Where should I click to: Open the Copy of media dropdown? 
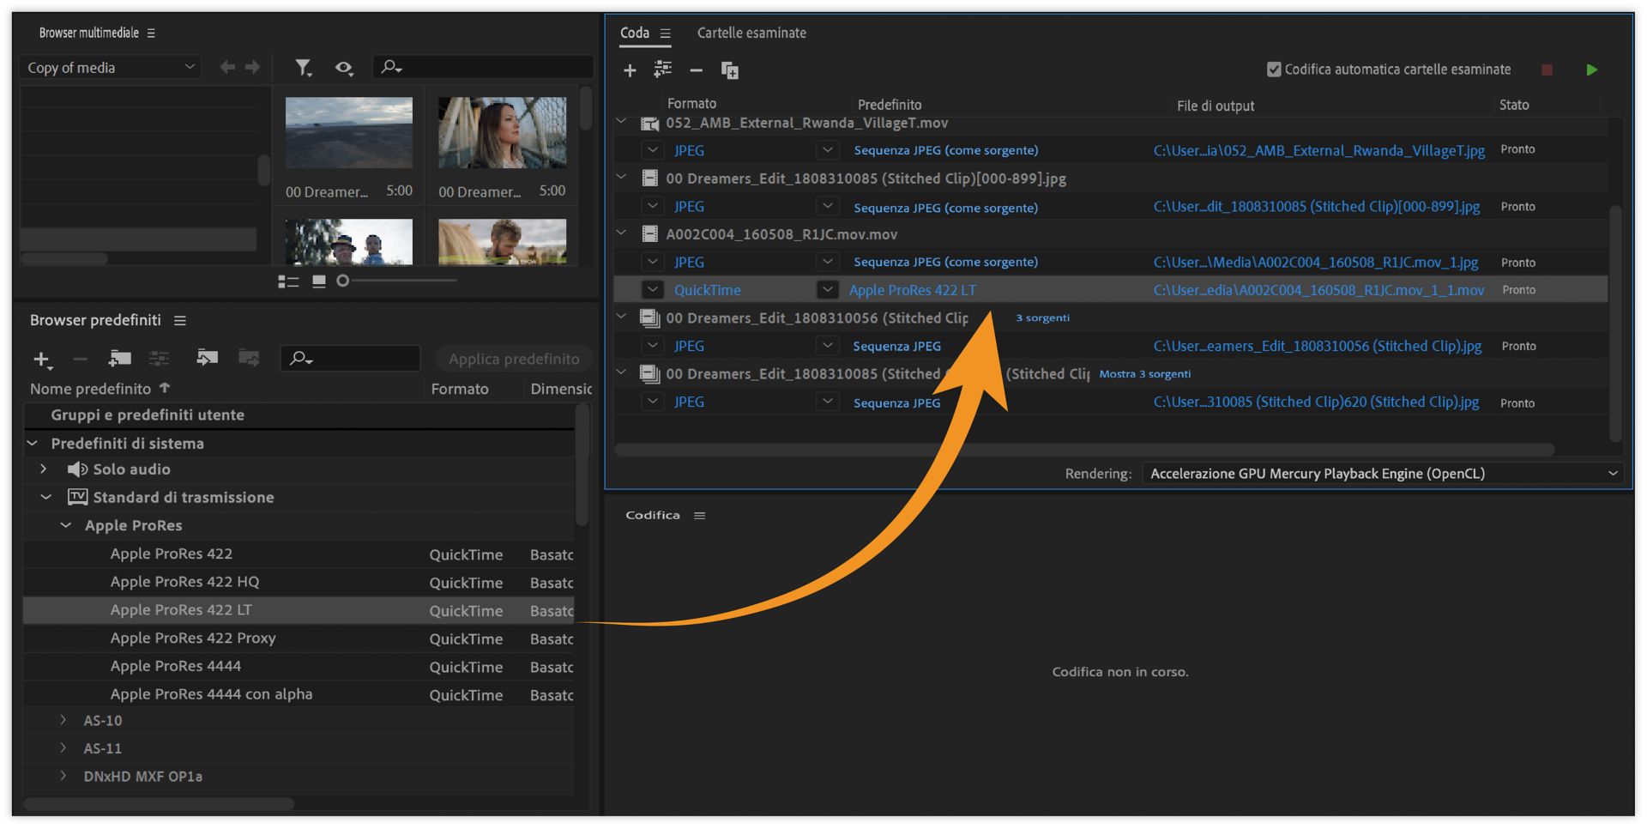pyautogui.click(x=110, y=67)
